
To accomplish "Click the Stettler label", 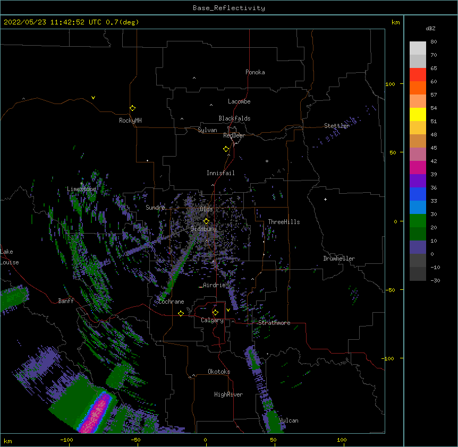I will pyautogui.click(x=337, y=126).
